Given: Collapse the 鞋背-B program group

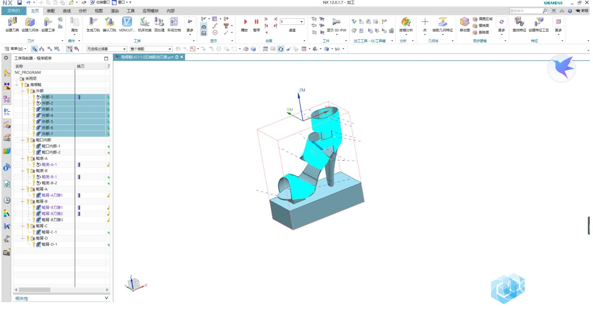Looking at the screenshot, I should 22,201.
